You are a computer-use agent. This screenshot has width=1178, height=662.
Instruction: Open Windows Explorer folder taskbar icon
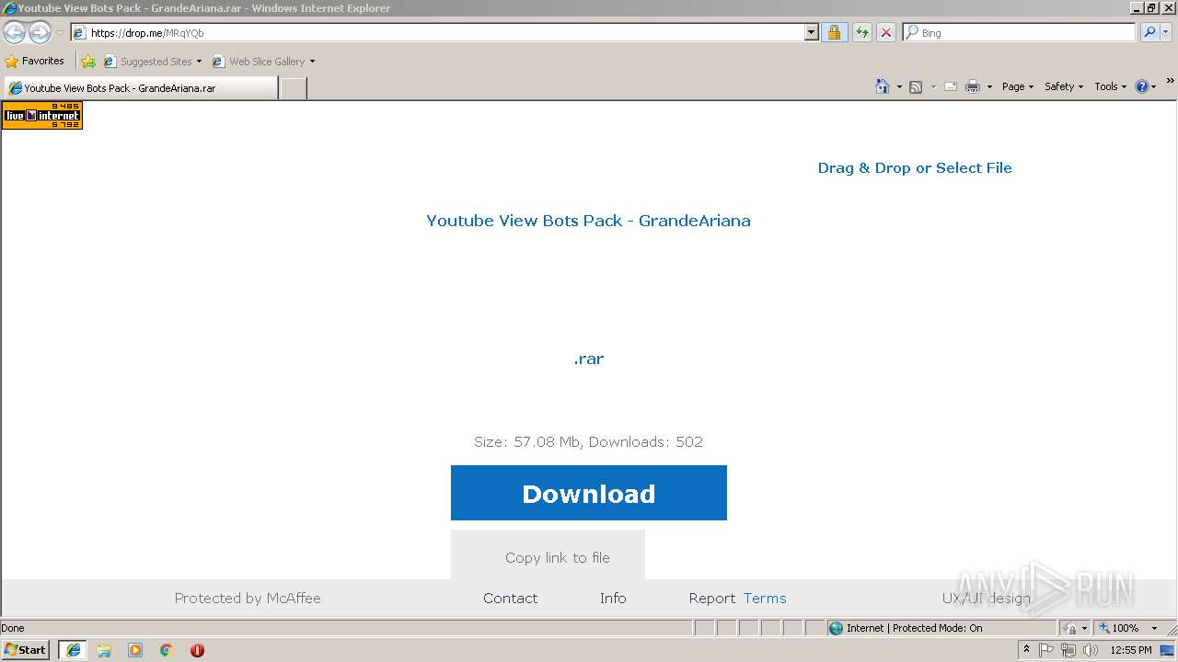104,650
